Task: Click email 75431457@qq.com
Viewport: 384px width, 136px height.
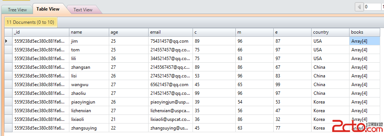Action: click(171, 41)
